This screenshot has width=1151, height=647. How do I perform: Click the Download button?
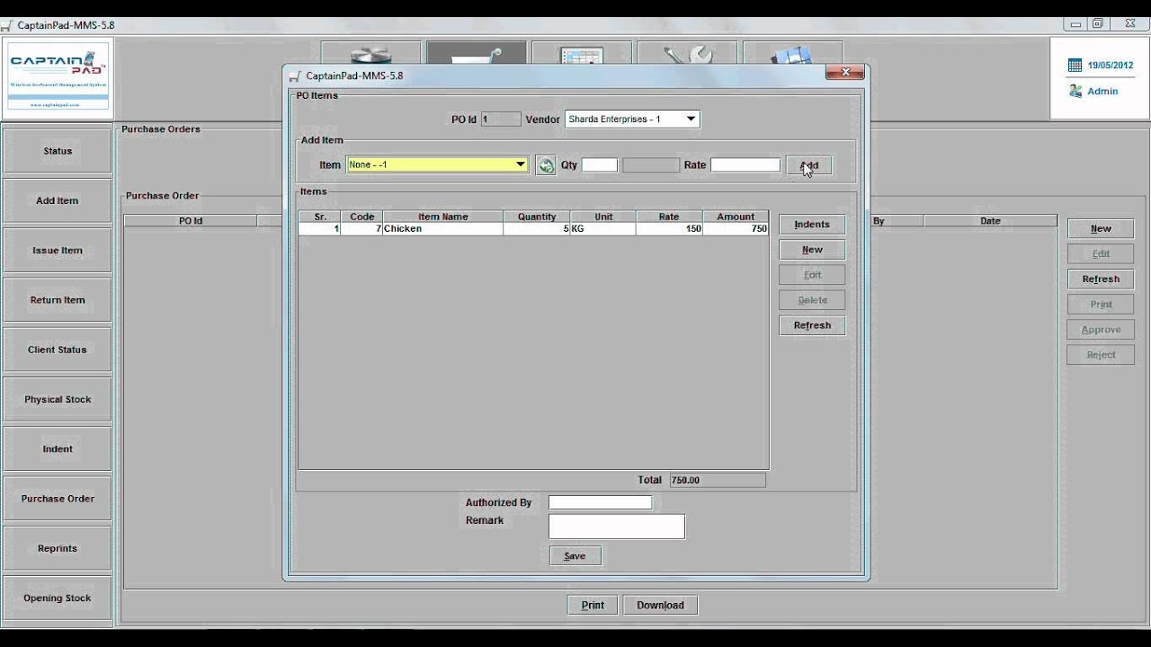660,605
